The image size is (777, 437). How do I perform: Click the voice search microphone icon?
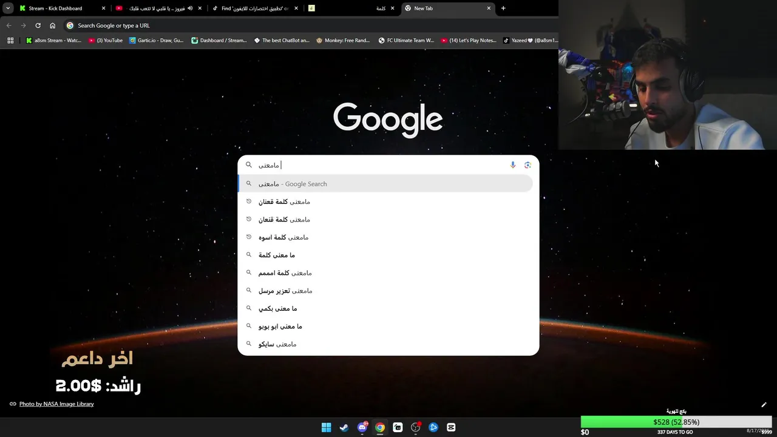(513, 165)
